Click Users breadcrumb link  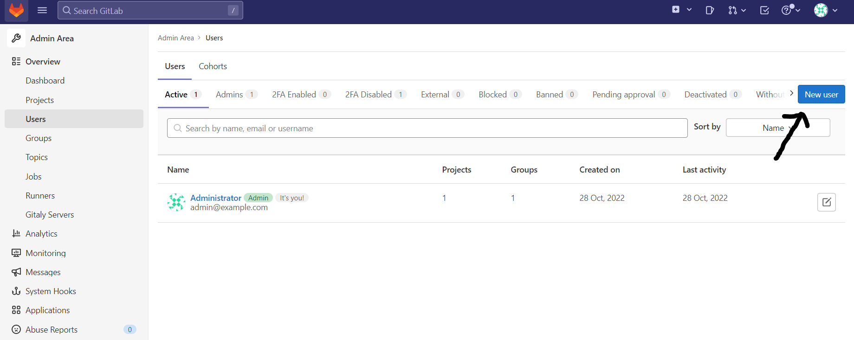tap(214, 38)
